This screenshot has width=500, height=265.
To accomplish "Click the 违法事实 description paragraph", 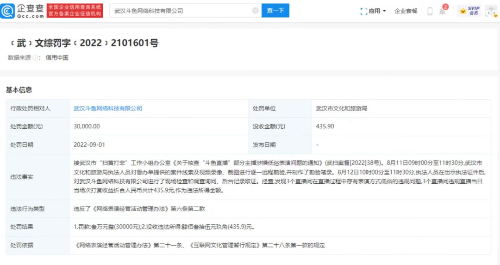I will [x=280, y=177].
